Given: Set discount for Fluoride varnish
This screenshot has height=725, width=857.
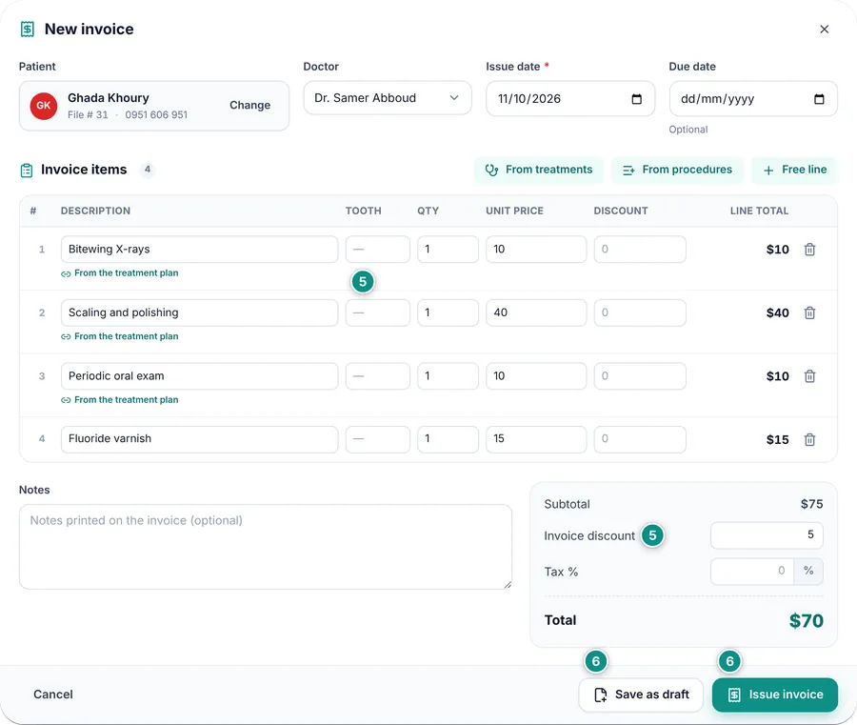Looking at the screenshot, I should tap(640, 439).
